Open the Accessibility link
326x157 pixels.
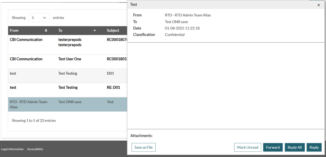point(35,149)
